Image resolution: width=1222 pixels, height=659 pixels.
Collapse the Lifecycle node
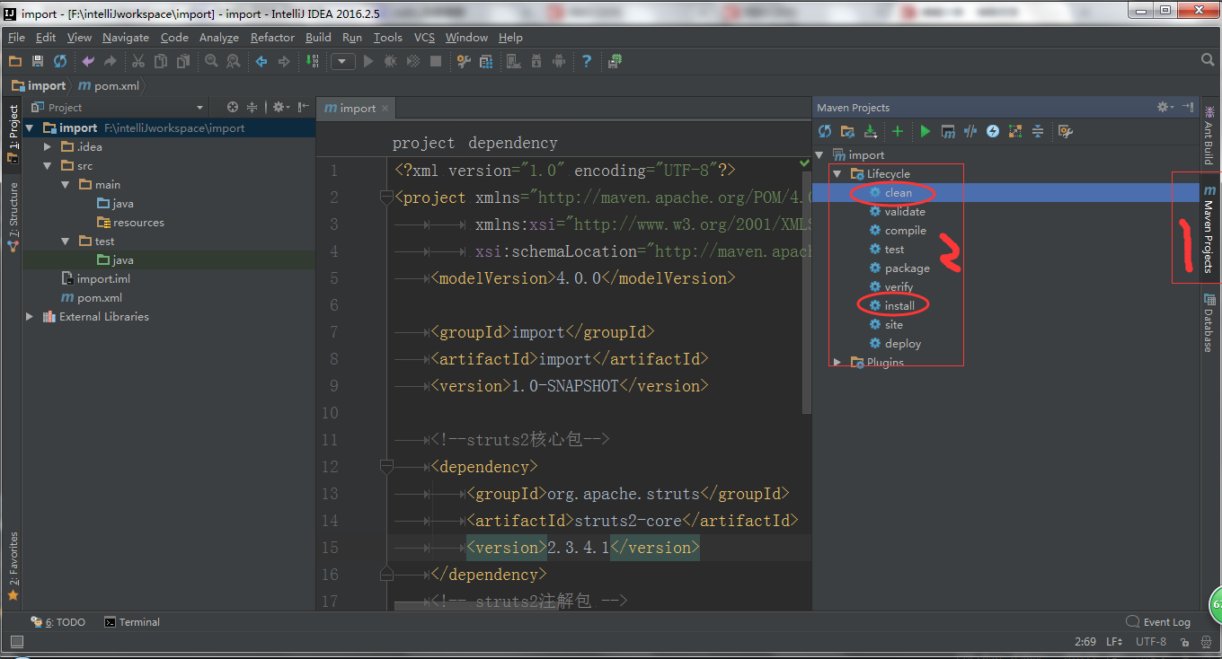(x=837, y=174)
